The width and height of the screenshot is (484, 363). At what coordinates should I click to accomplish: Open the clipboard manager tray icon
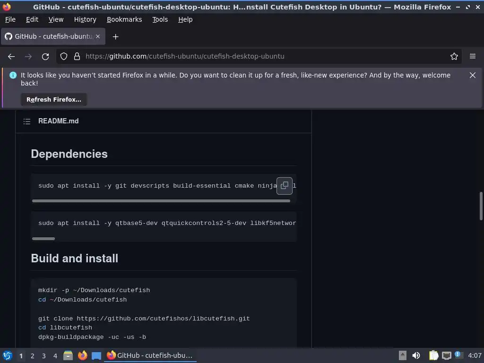433,355
